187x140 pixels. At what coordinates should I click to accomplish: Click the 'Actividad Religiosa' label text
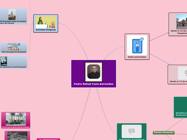pyautogui.click(x=46, y=30)
